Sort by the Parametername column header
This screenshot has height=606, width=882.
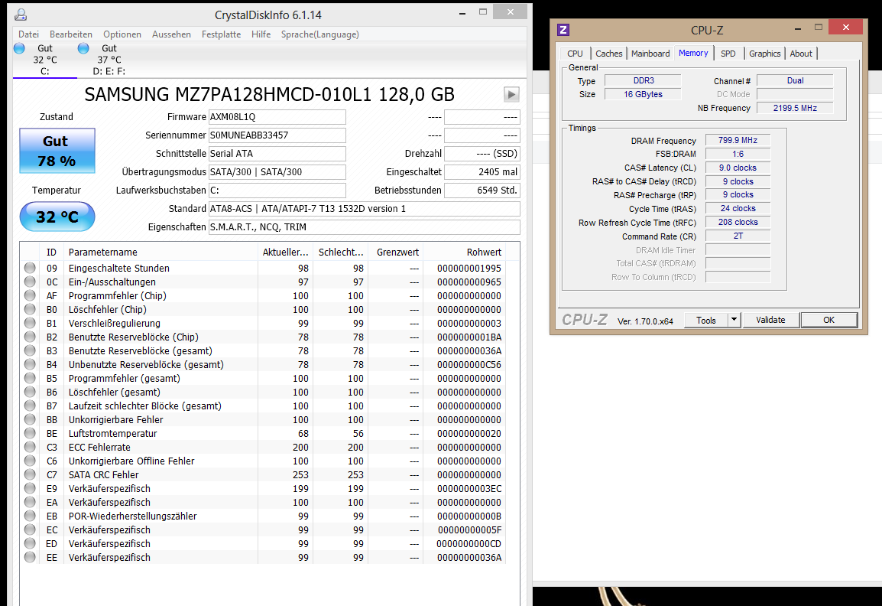161,252
